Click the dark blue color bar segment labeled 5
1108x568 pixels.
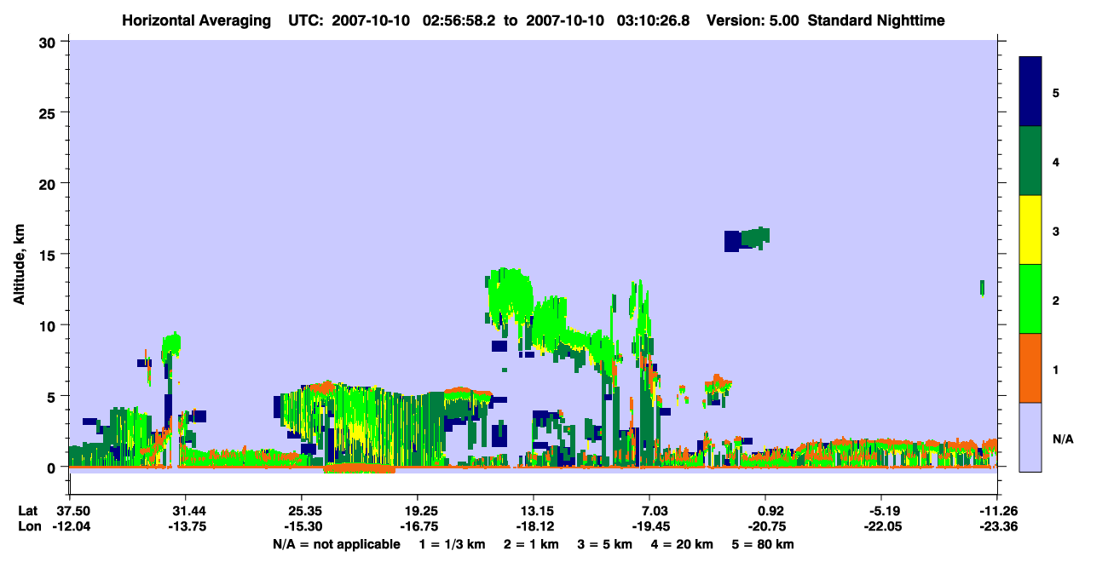[x=1030, y=92]
